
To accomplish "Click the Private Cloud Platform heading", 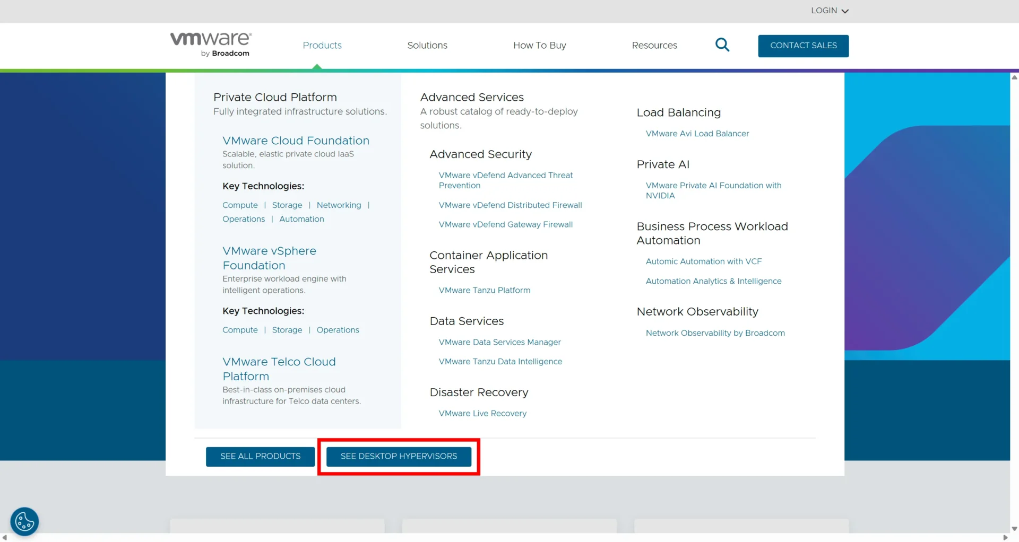I will pos(275,97).
